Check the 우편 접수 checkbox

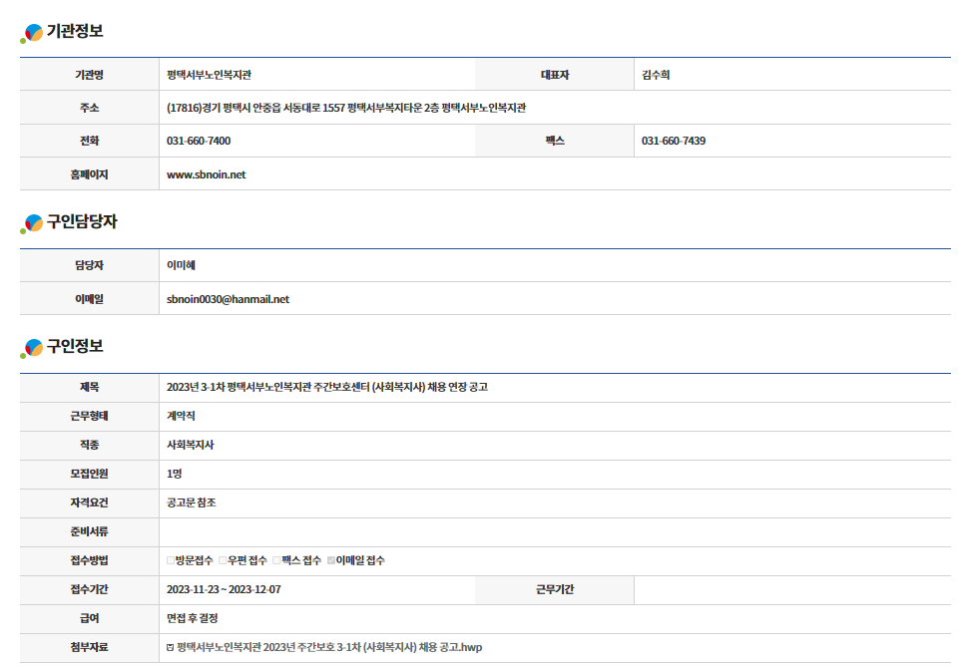[x=224, y=560]
